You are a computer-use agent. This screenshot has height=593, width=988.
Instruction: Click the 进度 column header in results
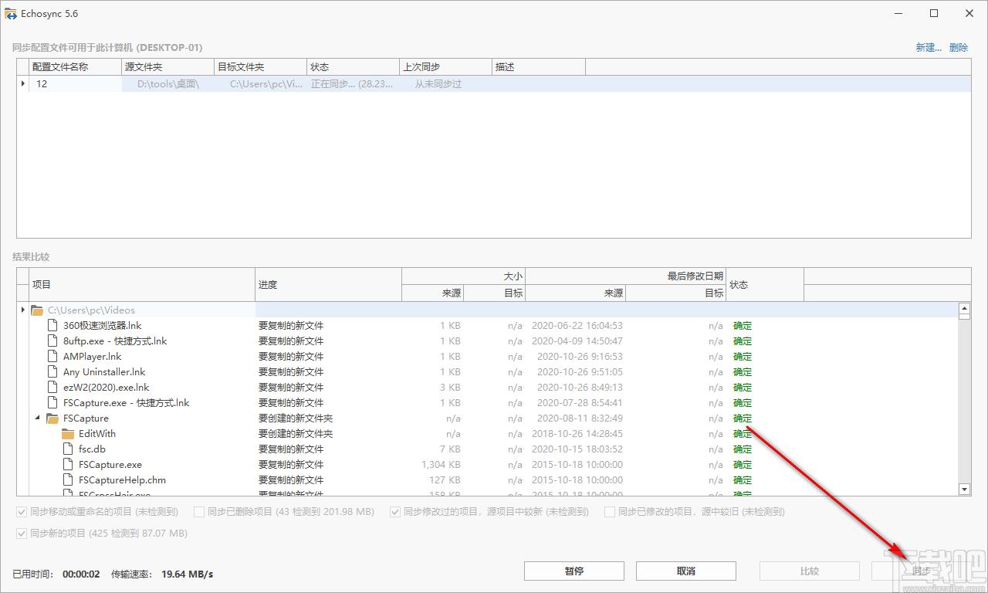[x=328, y=285]
